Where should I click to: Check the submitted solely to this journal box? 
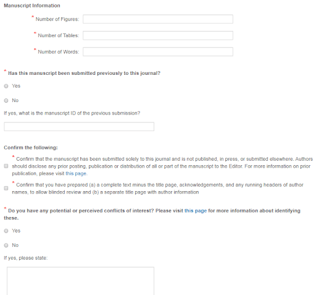(x=6, y=166)
